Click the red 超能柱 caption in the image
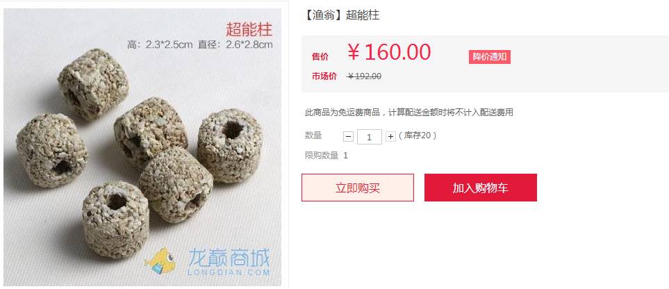This screenshot has width=669, height=289. [249, 30]
